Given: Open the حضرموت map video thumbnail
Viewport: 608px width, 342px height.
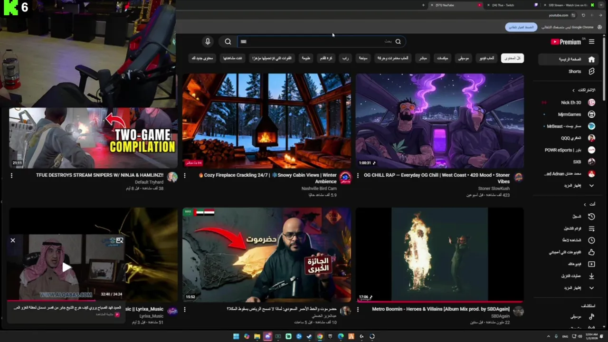Looking at the screenshot, I should pos(267,255).
